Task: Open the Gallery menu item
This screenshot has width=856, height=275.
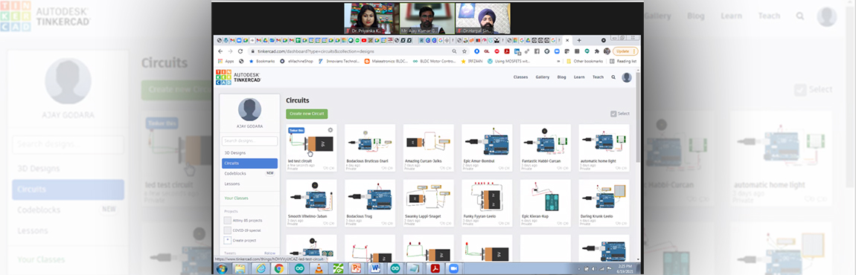Action: [542, 77]
